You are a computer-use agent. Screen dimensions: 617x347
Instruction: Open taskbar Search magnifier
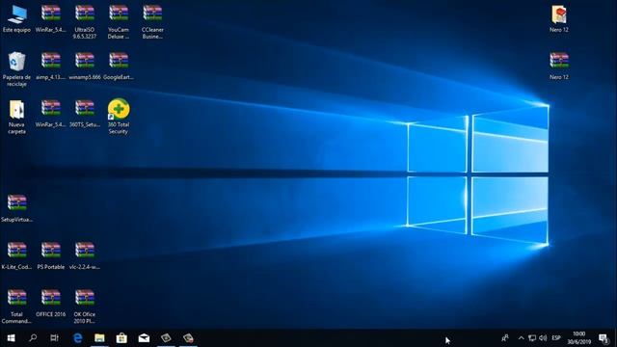(x=33, y=338)
